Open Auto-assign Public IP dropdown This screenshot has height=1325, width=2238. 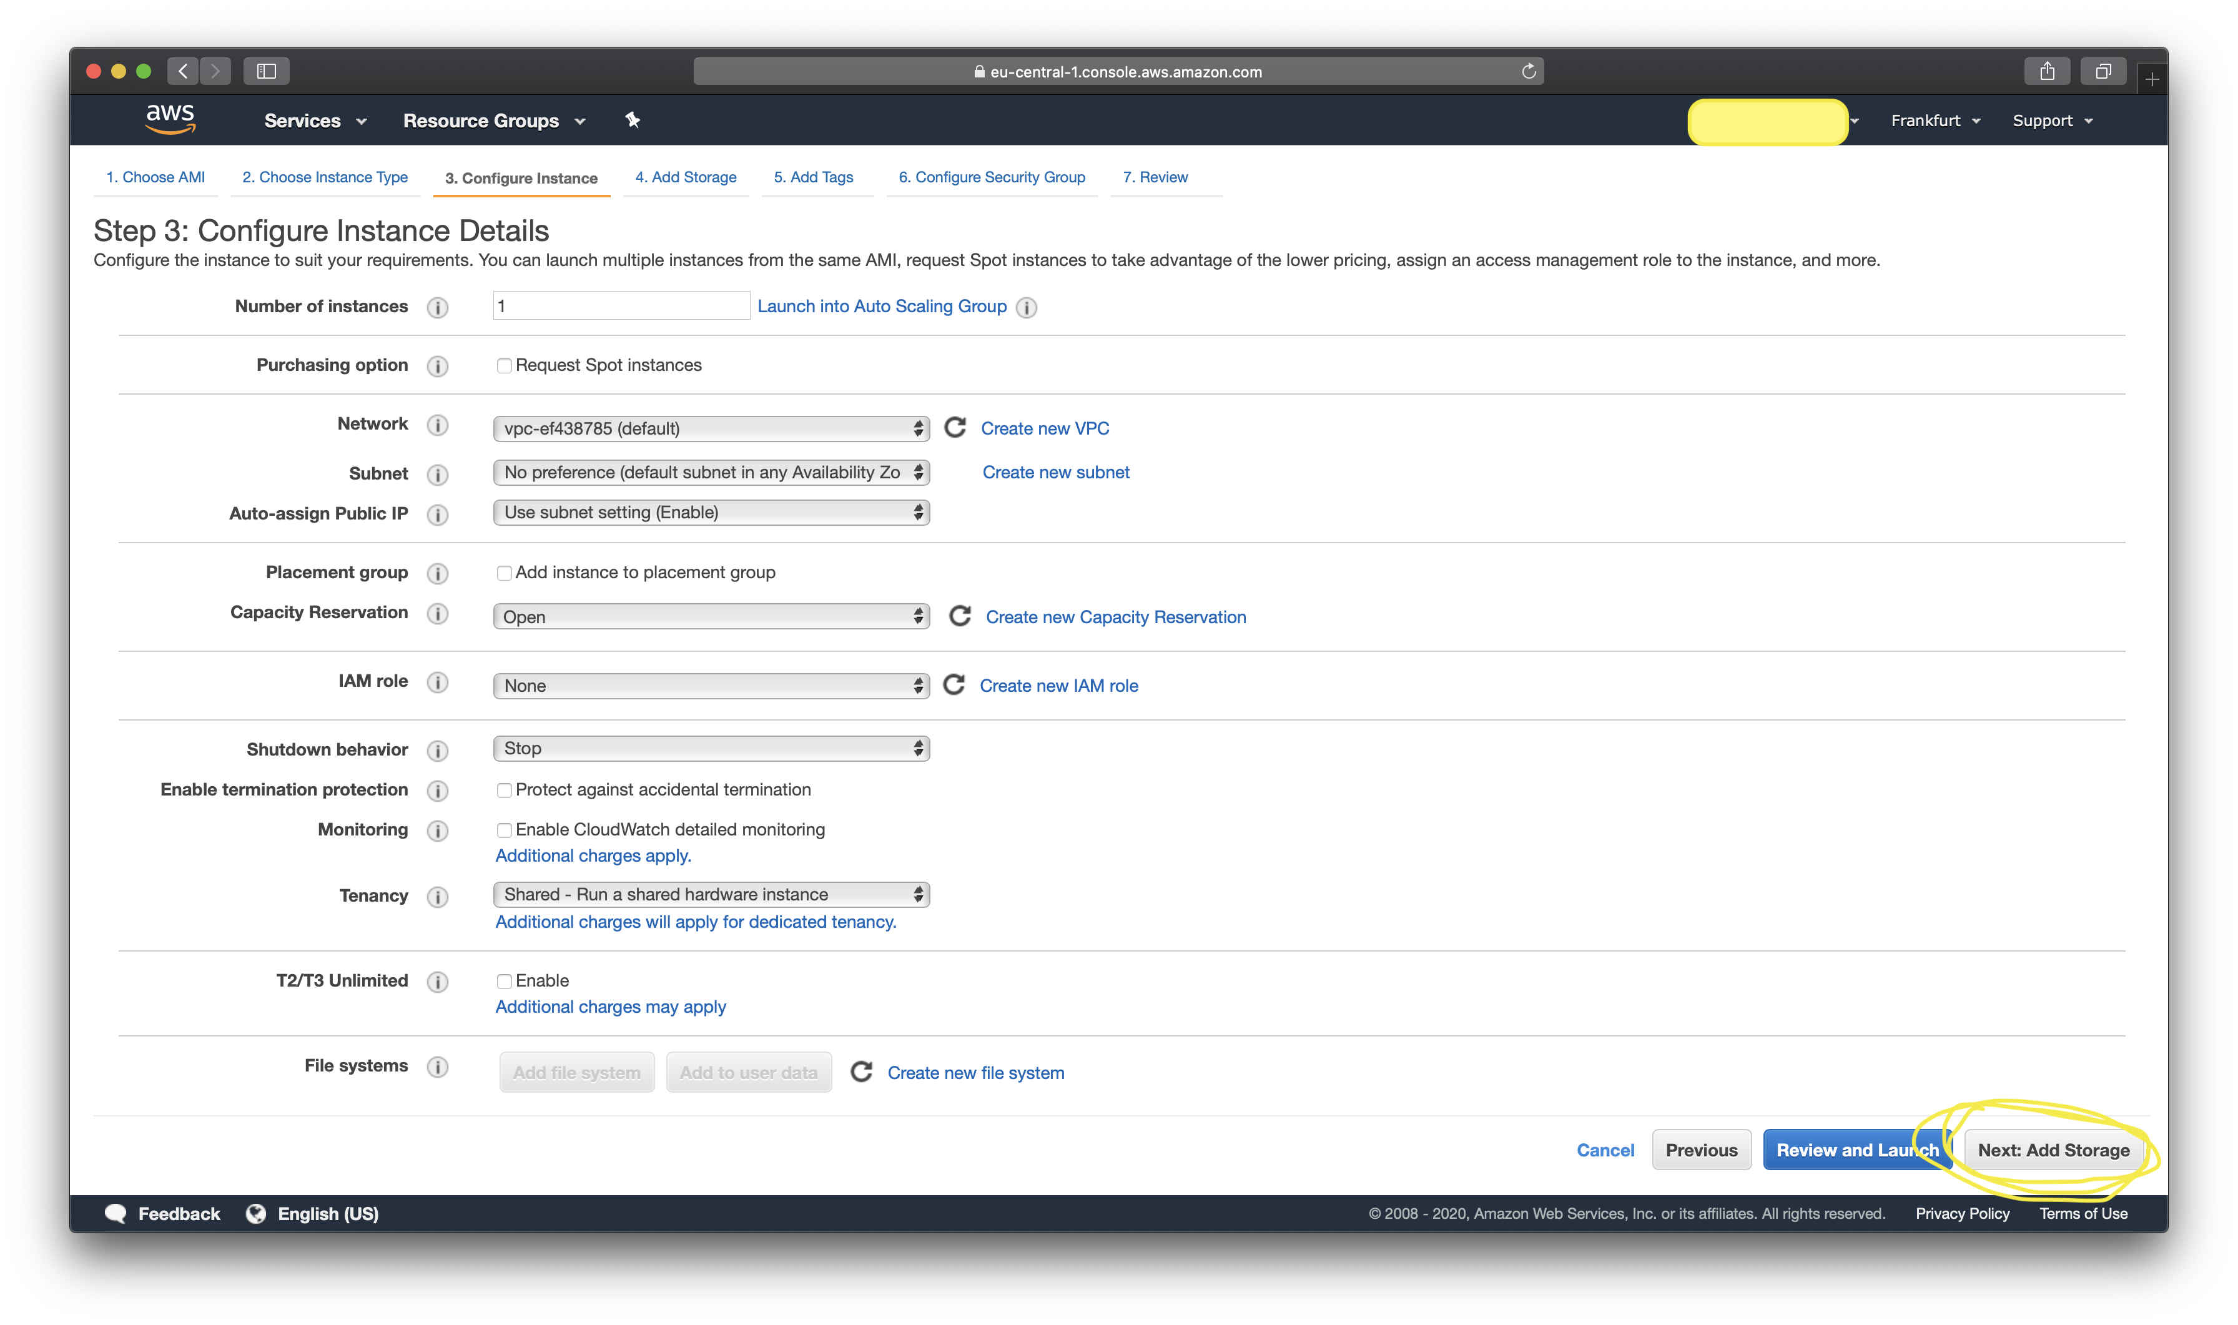click(x=711, y=513)
